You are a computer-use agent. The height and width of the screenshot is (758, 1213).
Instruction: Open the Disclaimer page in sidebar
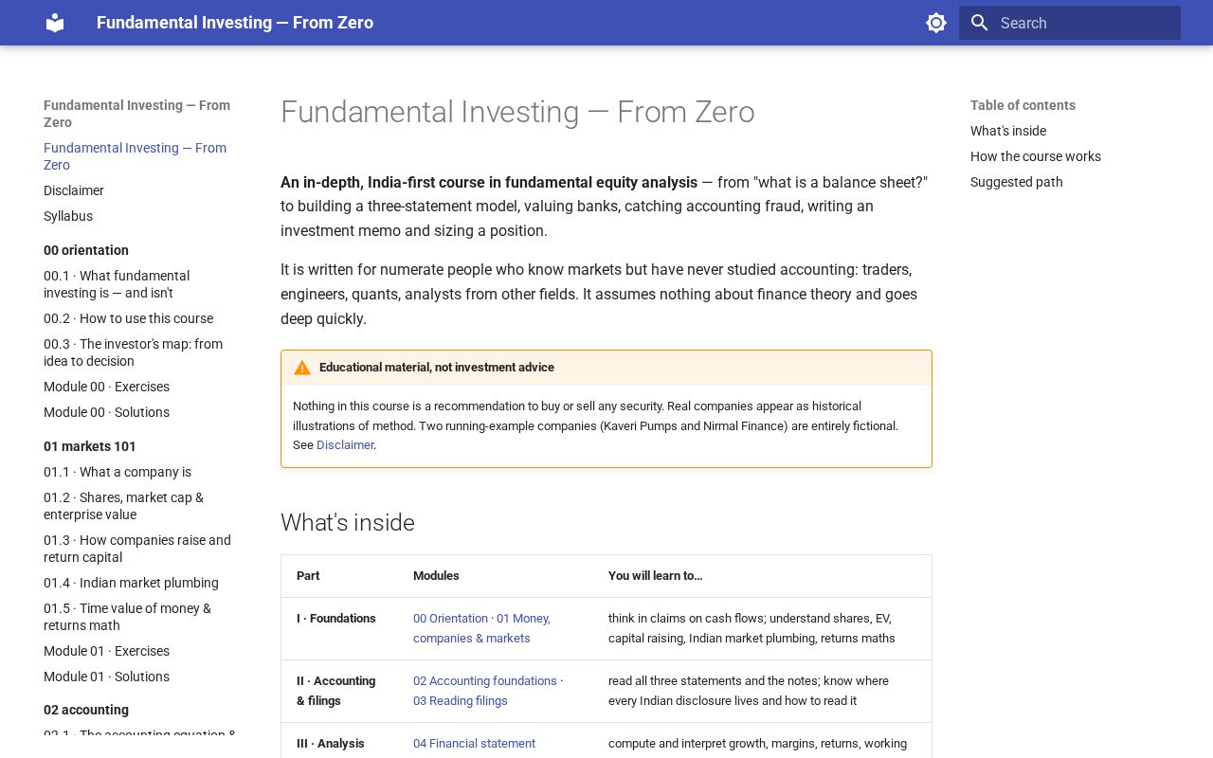tap(74, 190)
